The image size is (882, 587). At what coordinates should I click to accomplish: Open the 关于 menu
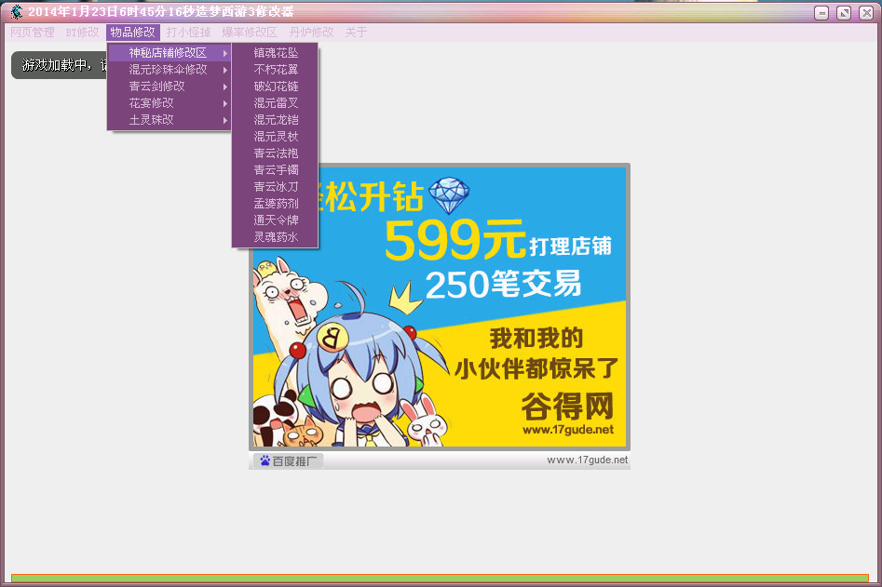(356, 33)
